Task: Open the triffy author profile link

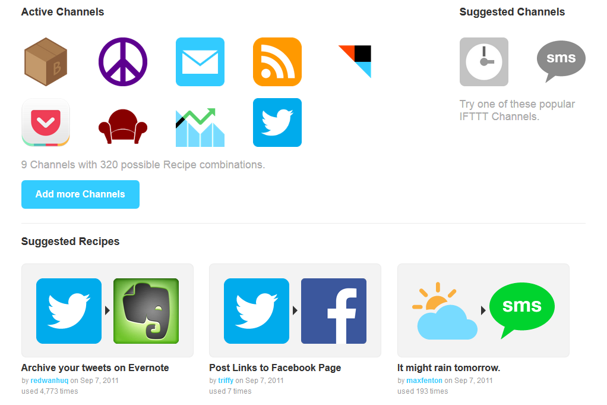Action: point(226,380)
